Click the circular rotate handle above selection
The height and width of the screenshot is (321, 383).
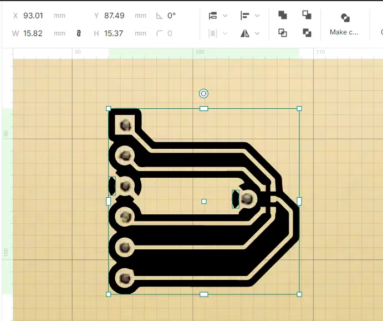click(x=203, y=93)
